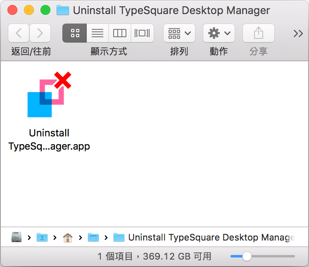Switch to list view mode
The image size is (309, 267).
coord(97,33)
